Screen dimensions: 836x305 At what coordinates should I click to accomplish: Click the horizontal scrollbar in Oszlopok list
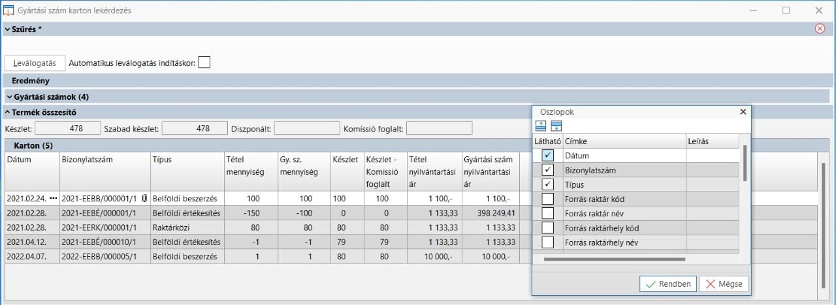614,259
